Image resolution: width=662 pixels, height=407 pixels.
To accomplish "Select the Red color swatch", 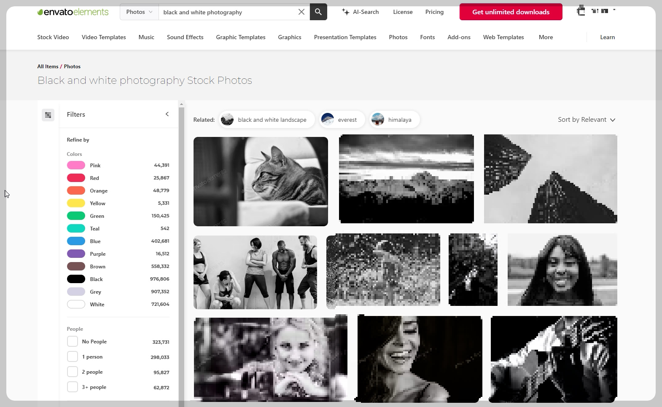I will [x=76, y=178].
